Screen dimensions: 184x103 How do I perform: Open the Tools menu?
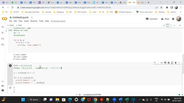[41, 21]
